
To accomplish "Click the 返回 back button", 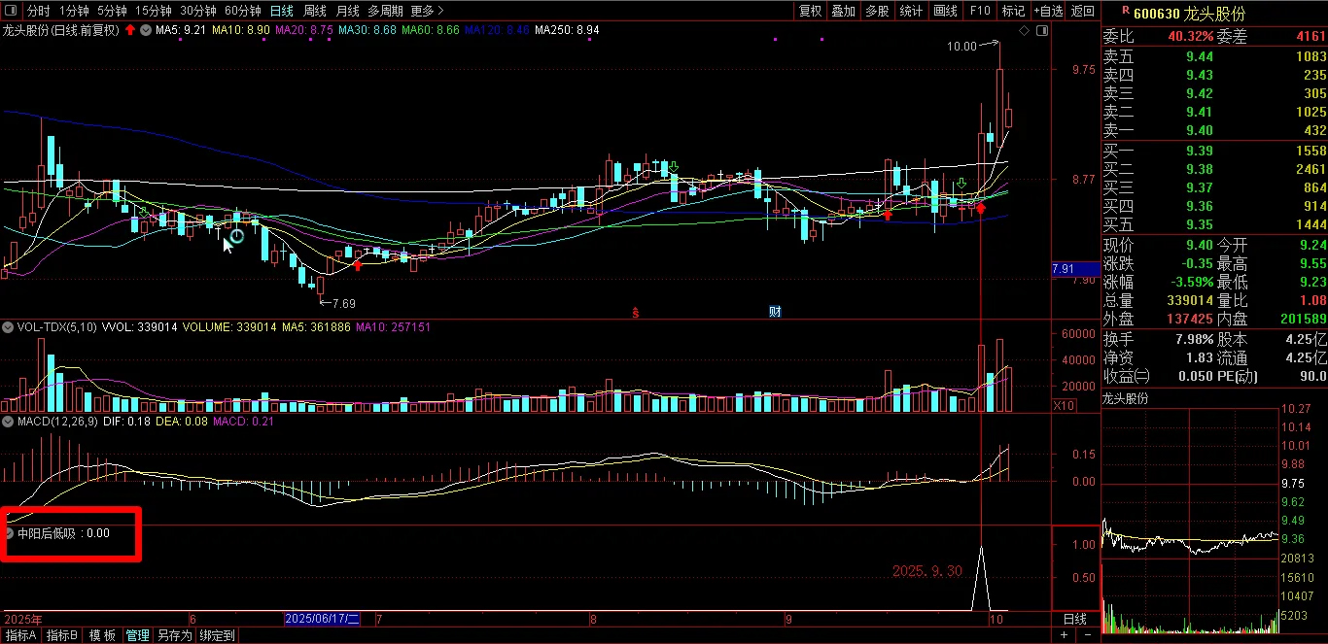I will [x=1082, y=11].
